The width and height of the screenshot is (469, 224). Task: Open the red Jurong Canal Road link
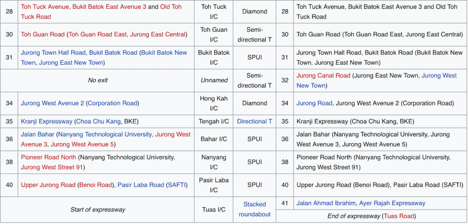click(323, 76)
